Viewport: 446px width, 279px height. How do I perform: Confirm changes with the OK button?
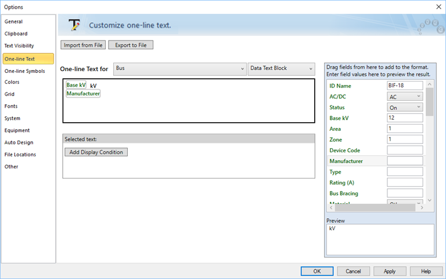point(316,271)
